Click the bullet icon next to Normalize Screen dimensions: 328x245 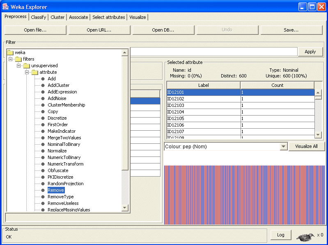[x=43, y=151]
